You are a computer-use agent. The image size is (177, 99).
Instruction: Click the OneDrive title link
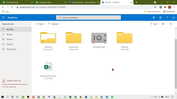pyautogui.click(x=12, y=18)
